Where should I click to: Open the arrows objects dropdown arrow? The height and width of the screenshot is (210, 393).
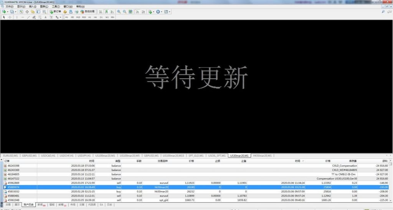[60, 18]
